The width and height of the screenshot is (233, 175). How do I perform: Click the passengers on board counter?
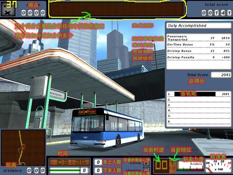click(99, 162)
